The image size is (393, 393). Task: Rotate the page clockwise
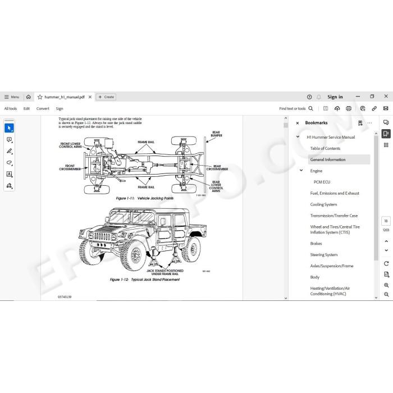tap(386, 263)
